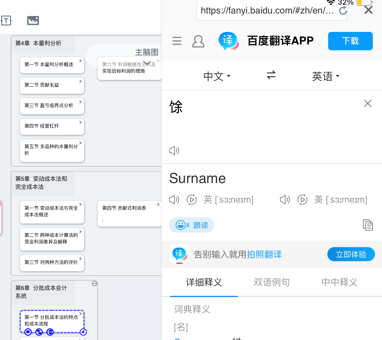
Task: Expand the 主脑图 chevron
Action: coord(147,63)
